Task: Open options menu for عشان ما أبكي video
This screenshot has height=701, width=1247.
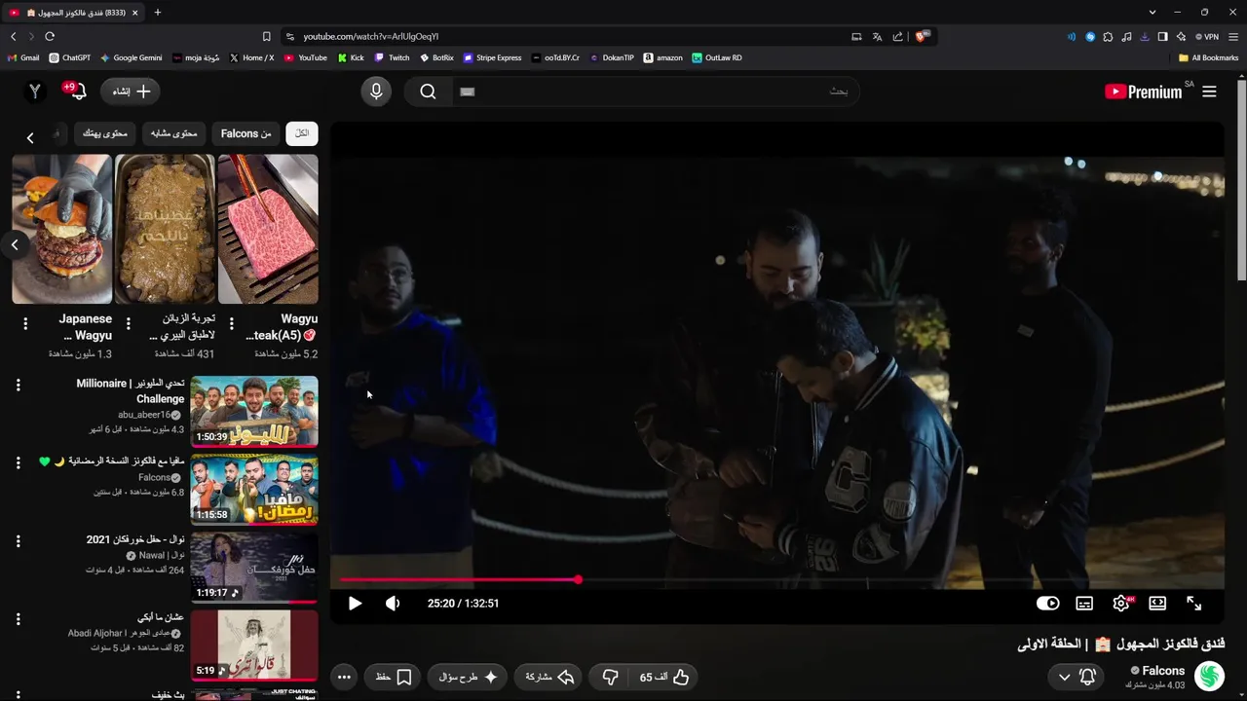Action: click(18, 619)
